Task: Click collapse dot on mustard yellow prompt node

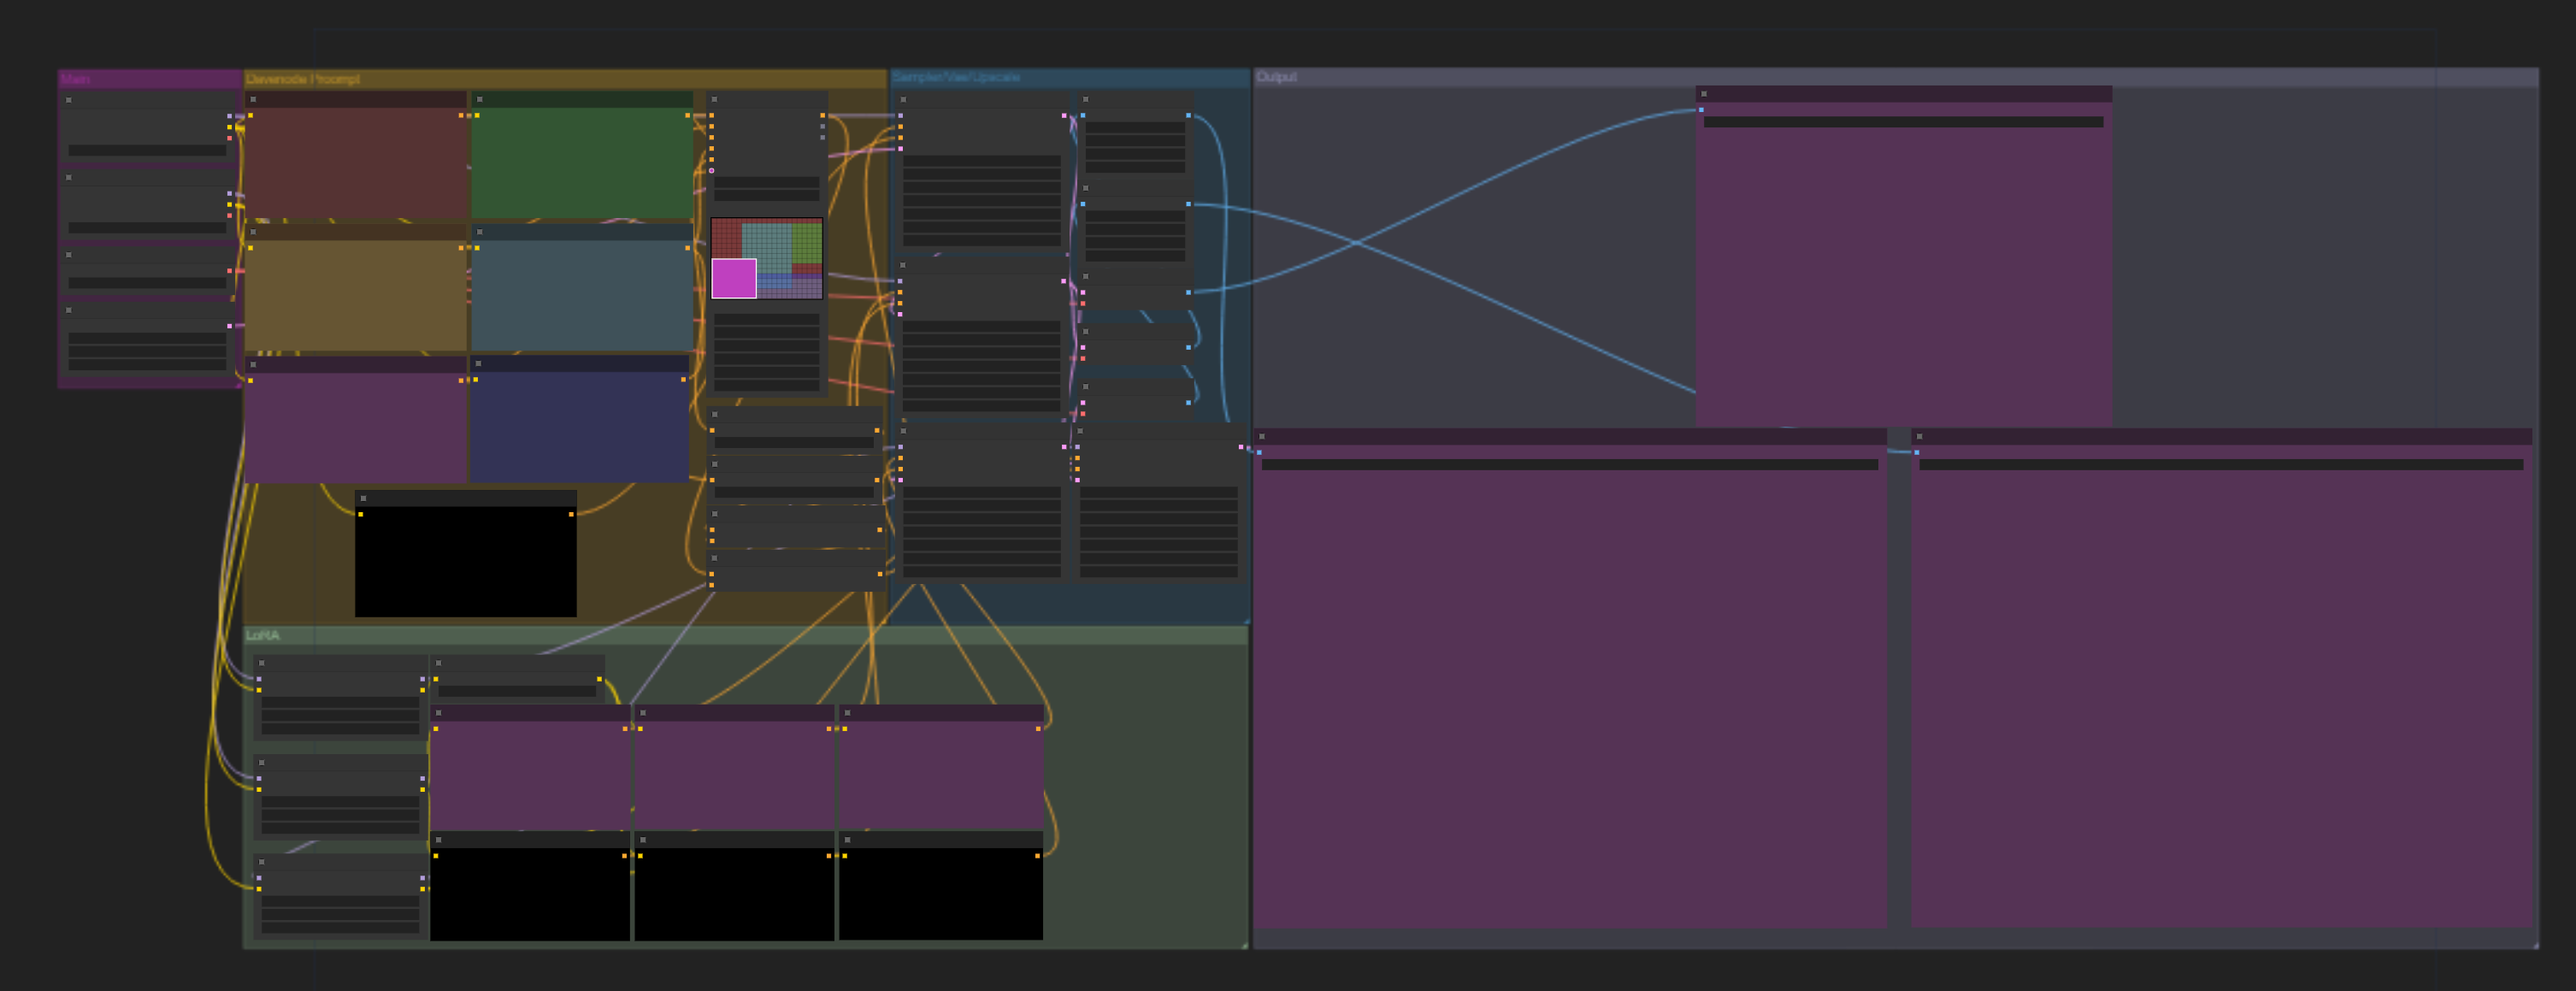Action: point(254,232)
